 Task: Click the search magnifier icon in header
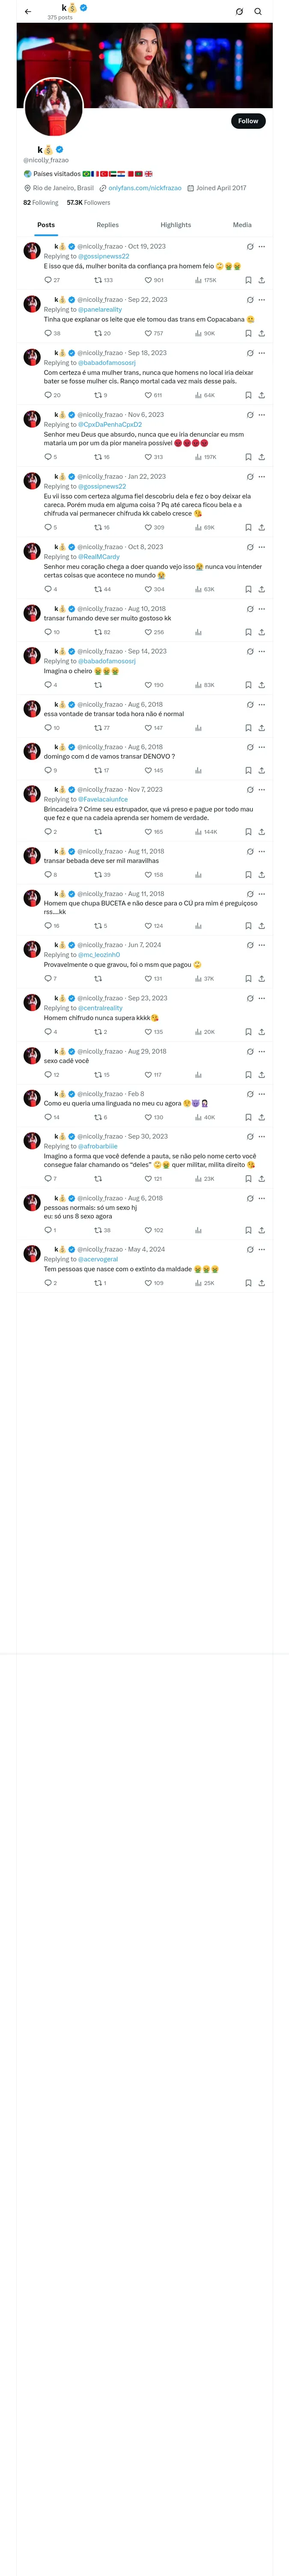[x=258, y=12]
